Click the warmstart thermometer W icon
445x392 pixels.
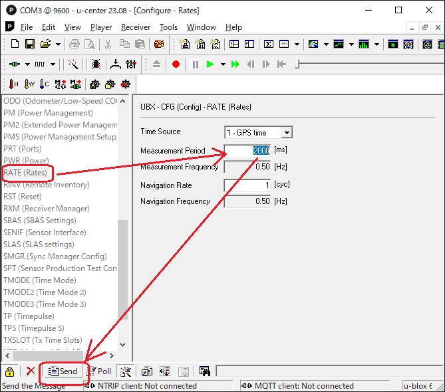click(29, 84)
